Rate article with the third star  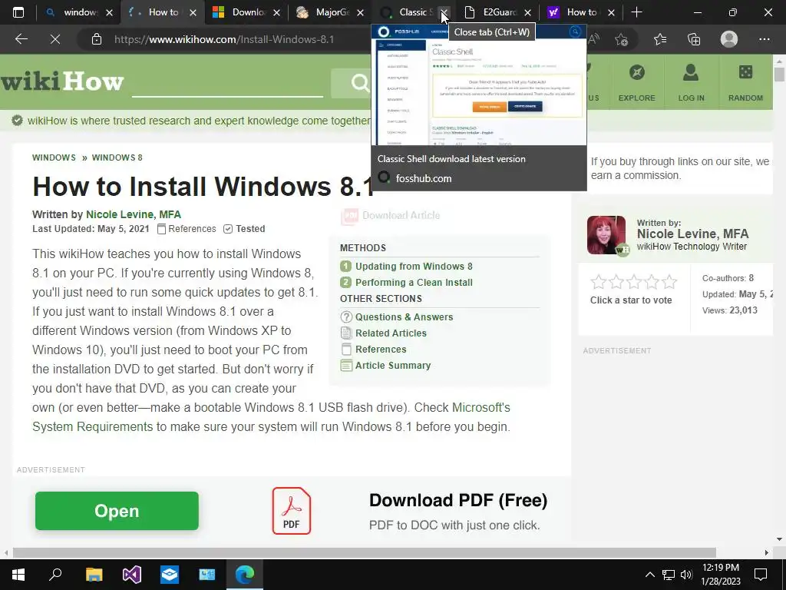tap(633, 282)
